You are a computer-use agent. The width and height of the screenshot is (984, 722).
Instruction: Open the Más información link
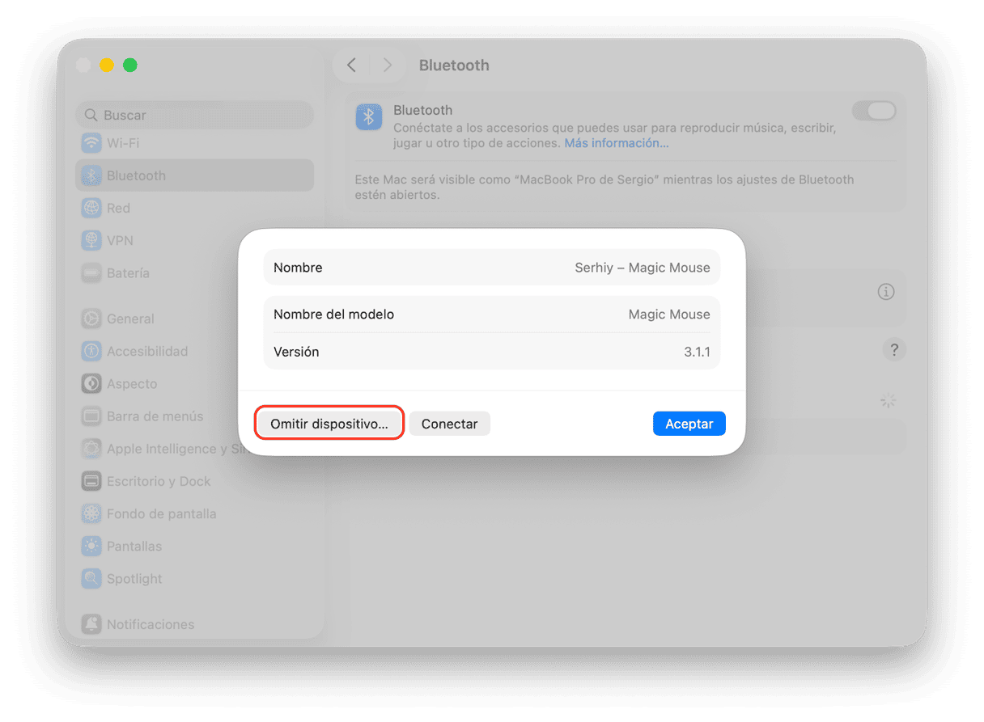point(616,143)
